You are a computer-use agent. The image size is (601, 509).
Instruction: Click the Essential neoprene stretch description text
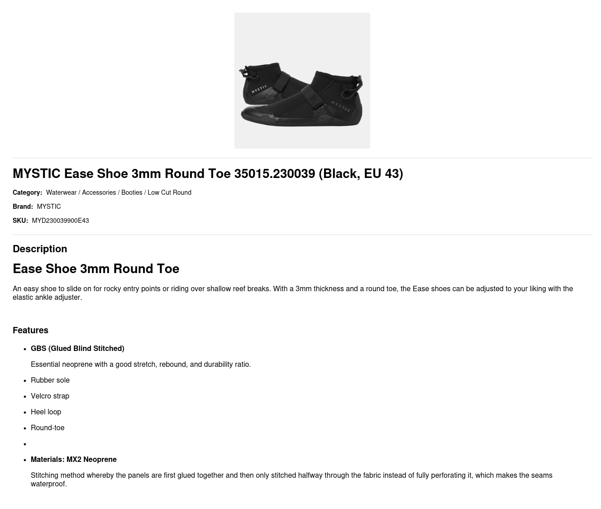click(141, 364)
